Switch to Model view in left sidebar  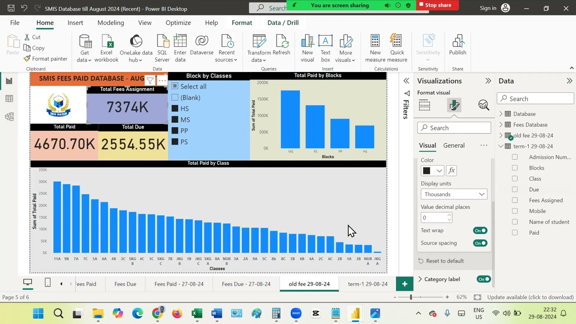click(x=9, y=117)
